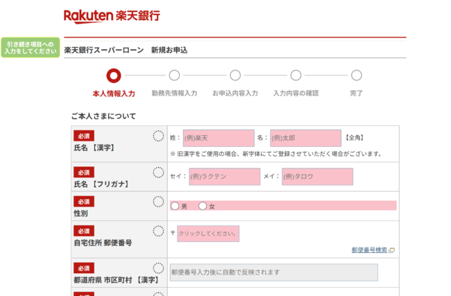
Task: Go to the 勤務先情報入力 step label
Action: click(x=174, y=93)
